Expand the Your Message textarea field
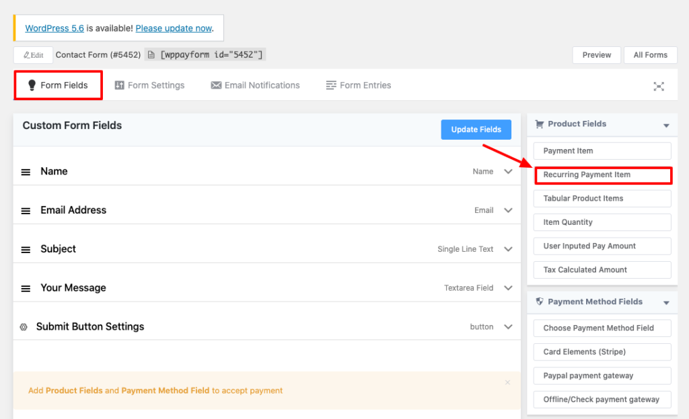Image resolution: width=689 pixels, height=419 pixels. click(508, 288)
